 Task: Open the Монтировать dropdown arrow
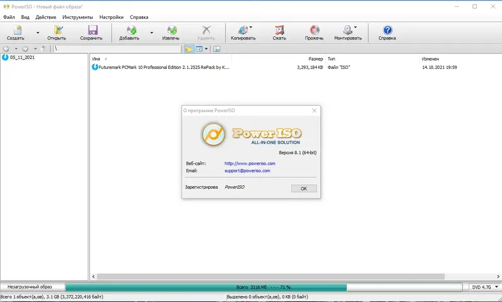pyautogui.click(x=355, y=27)
